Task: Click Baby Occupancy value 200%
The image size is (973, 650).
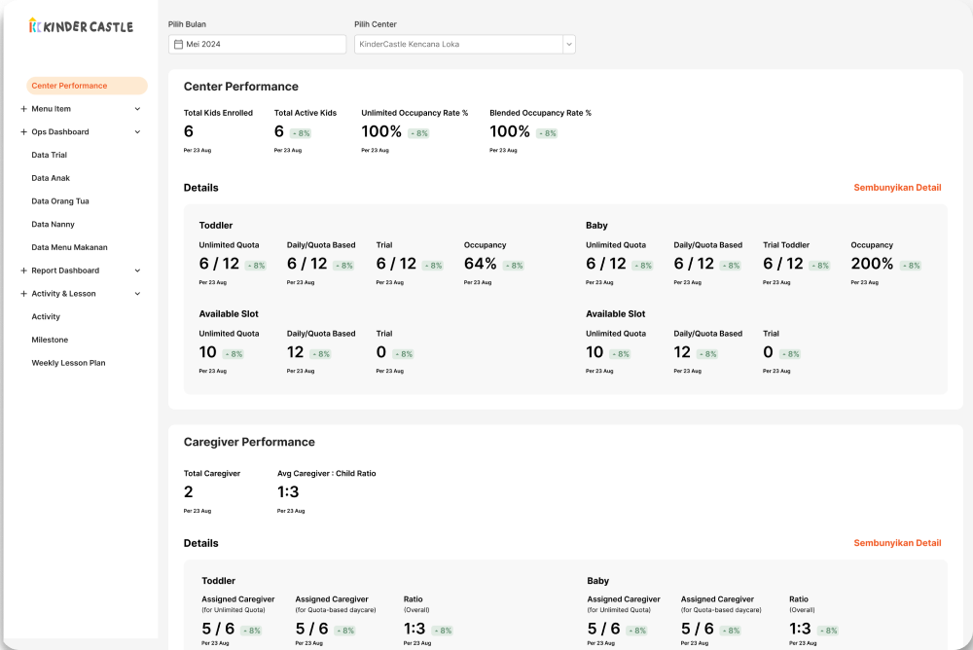Action: (872, 264)
